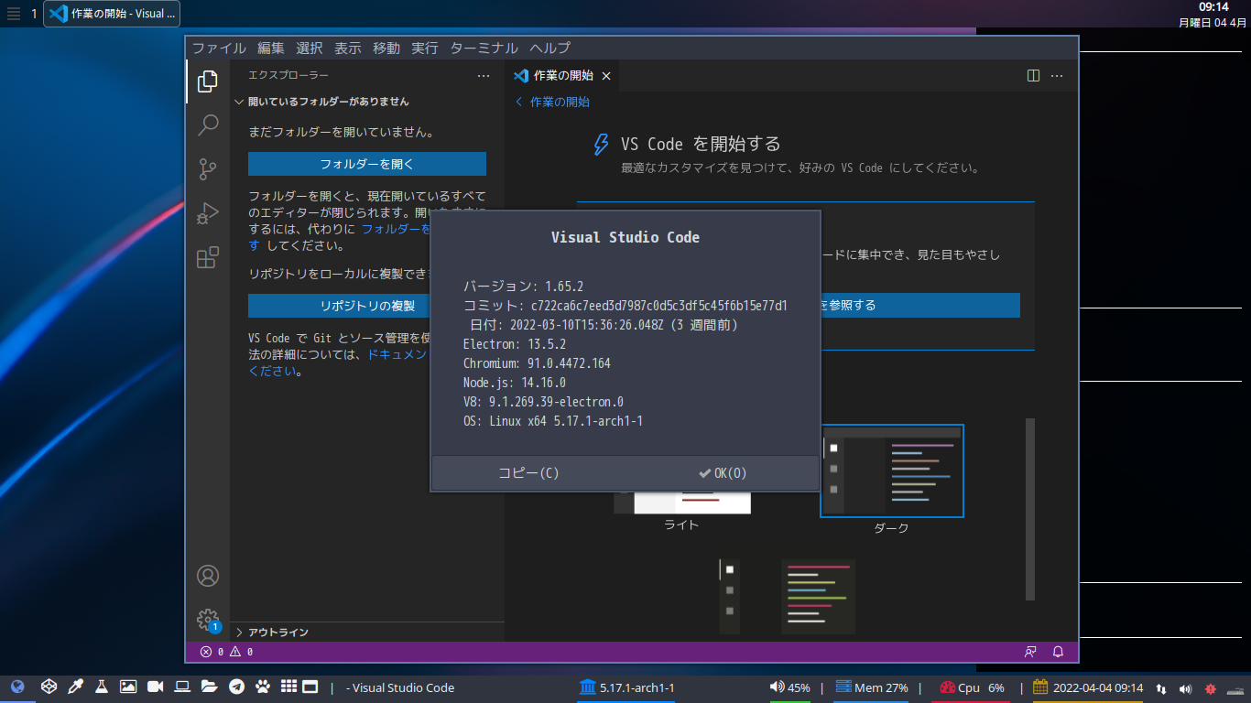Select the ライト theme thumbnail
This screenshot has width=1251, height=703.
point(682,503)
